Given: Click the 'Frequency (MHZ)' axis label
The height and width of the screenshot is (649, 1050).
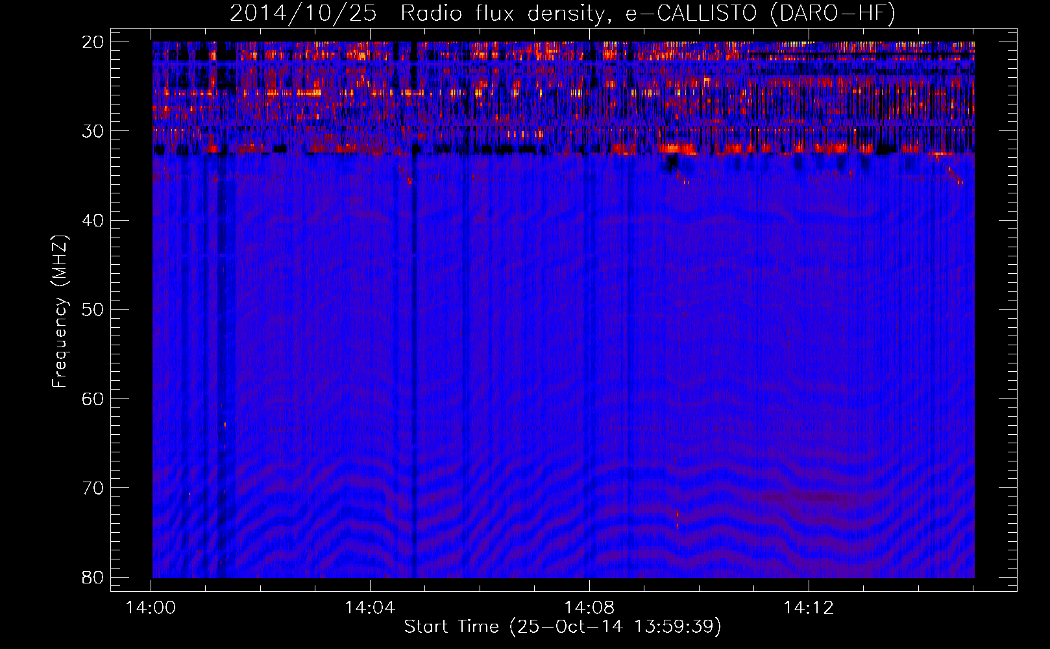Looking at the screenshot, I should point(60,312).
